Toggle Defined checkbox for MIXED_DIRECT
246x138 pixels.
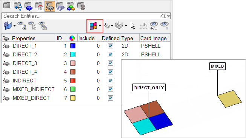click(111, 98)
